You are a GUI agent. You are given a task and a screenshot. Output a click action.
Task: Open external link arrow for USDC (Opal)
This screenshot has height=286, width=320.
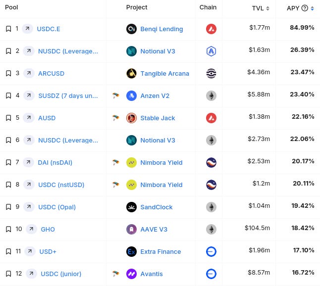click(29, 207)
